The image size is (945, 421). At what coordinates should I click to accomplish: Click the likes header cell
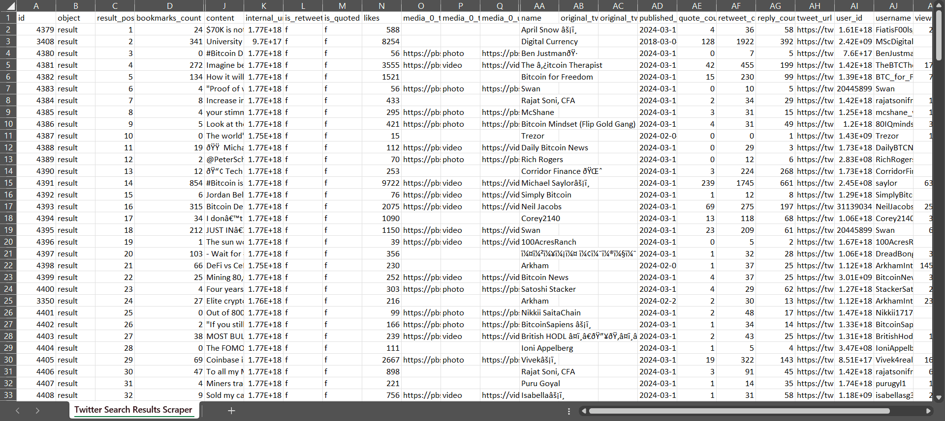pos(382,18)
